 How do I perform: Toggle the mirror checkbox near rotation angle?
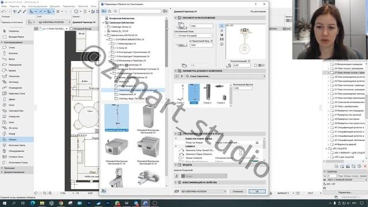pos(255,66)
